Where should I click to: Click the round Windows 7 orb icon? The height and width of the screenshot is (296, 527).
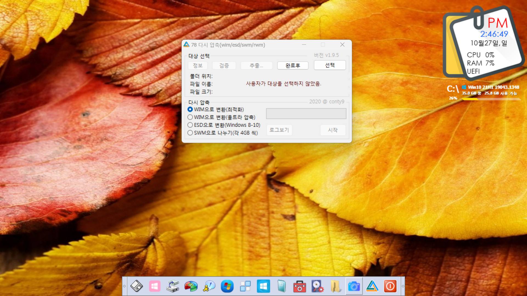point(227,286)
